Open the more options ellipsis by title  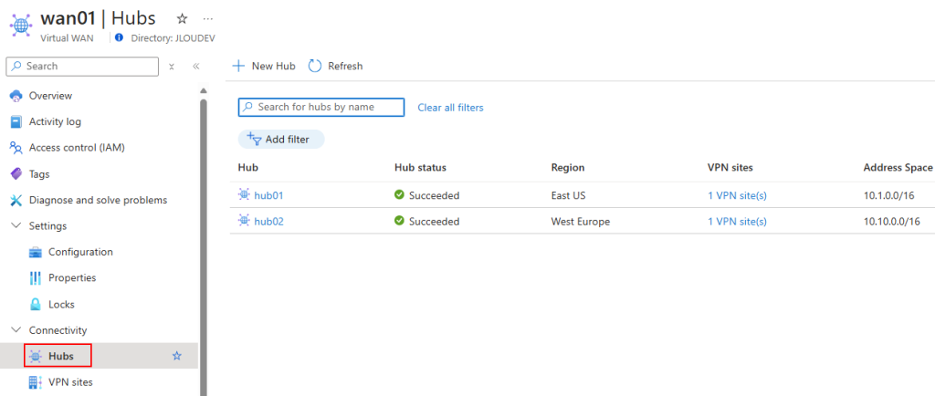(207, 19)
